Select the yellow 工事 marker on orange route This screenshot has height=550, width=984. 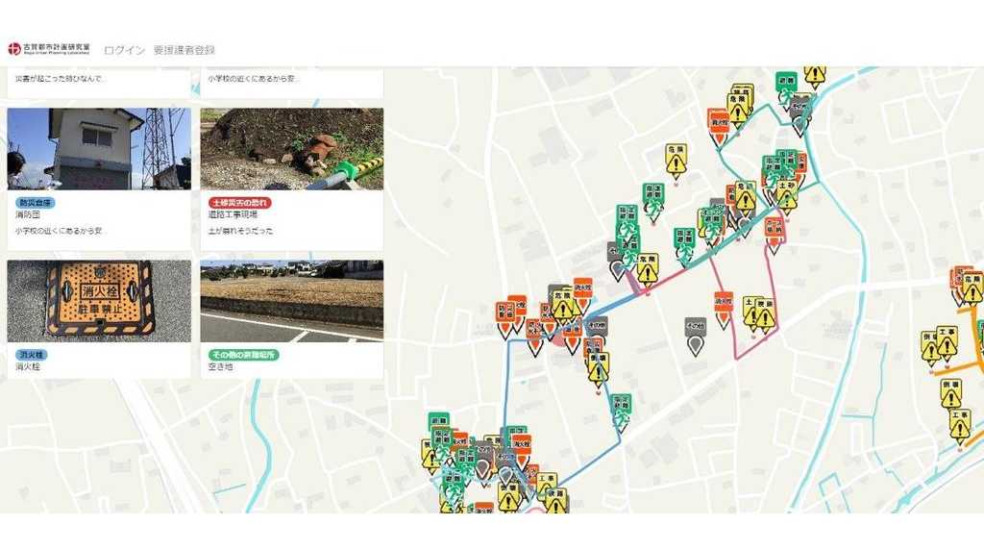click(947, 342)
